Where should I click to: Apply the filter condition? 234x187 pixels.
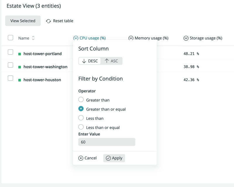tap(114, 158)
